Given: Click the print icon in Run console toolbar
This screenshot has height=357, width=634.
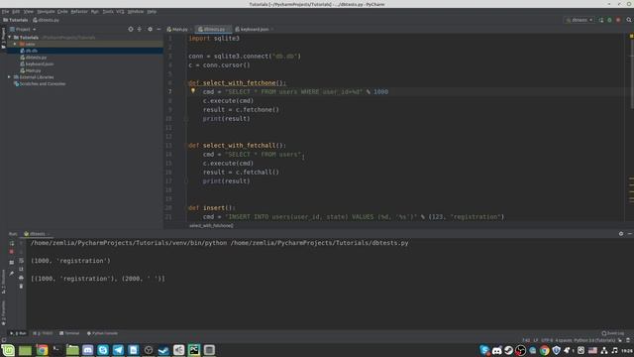Looking at the screenshot, I should [x=21, y=278].
